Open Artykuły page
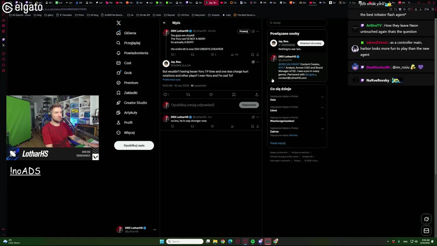The height and width of the screenshot is (246, 437). click(x=127, y=112)
